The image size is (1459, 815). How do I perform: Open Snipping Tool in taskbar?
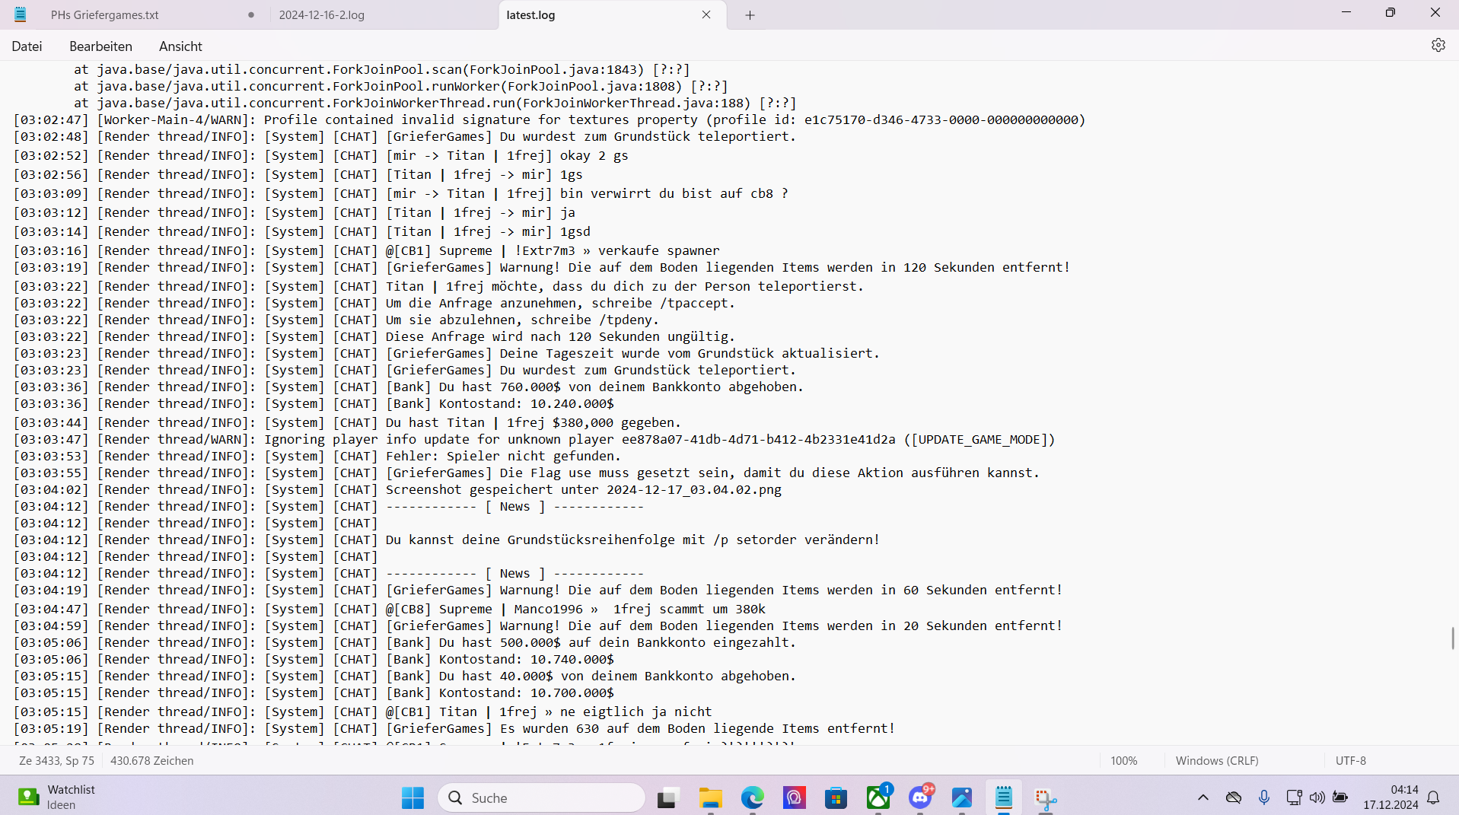pos(1046,797)
